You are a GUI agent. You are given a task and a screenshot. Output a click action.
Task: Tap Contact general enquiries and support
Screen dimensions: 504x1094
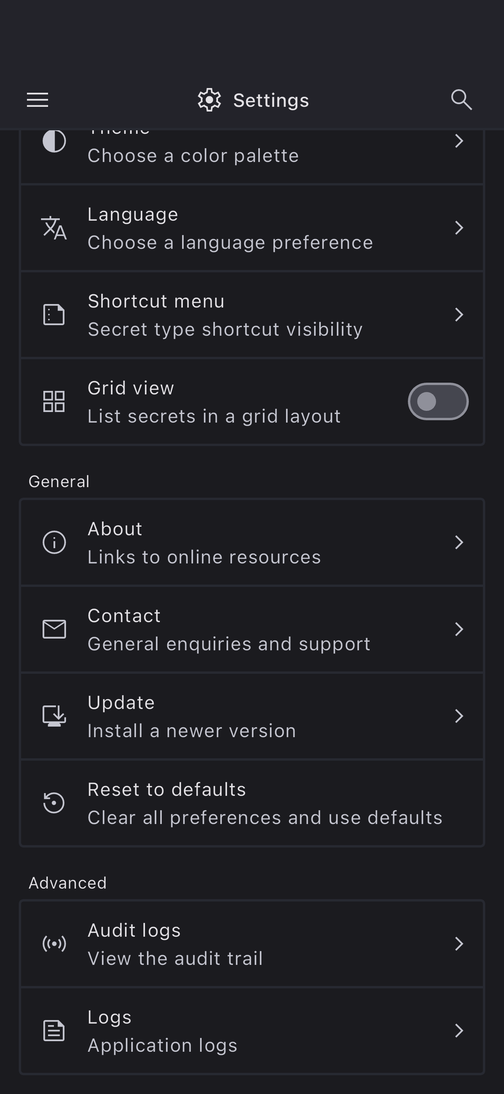point(252,629)
